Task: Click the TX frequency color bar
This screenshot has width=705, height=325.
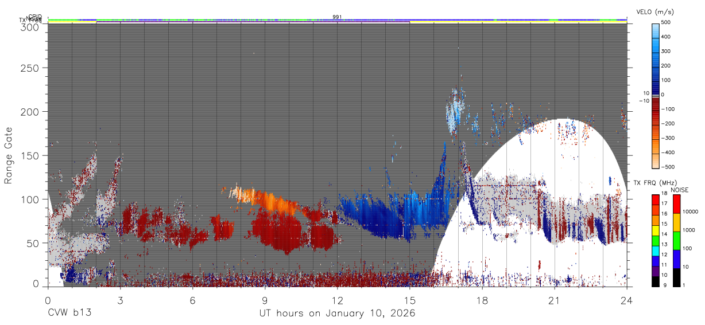Action: tap(655, 240)
